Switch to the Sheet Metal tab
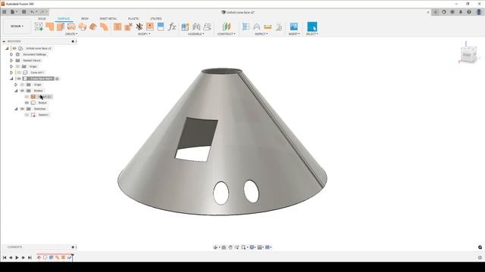The width and height of the screenshot is (485, 272). point(108,18)
